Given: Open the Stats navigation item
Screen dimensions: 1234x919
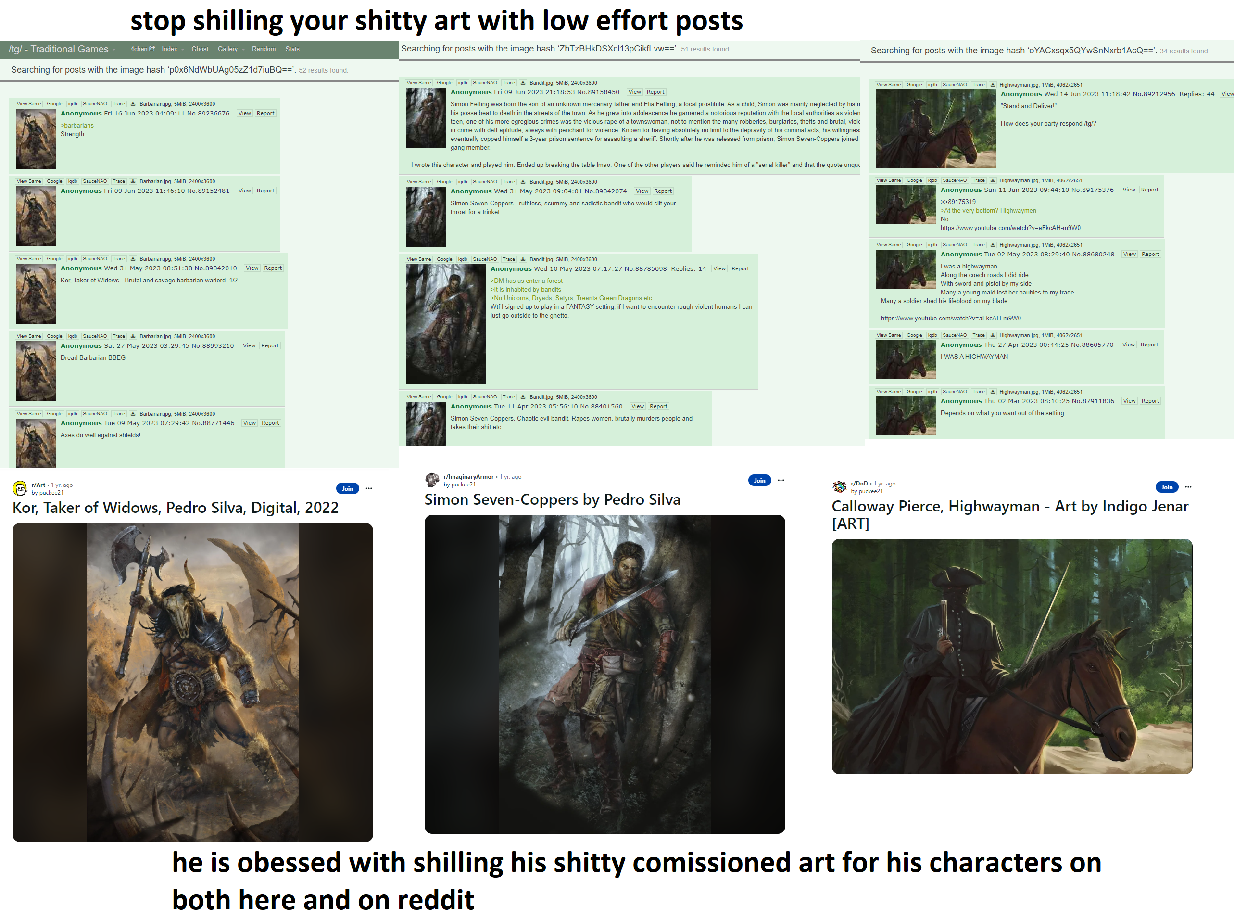Looking at the screenshot, I should [292, 49].
